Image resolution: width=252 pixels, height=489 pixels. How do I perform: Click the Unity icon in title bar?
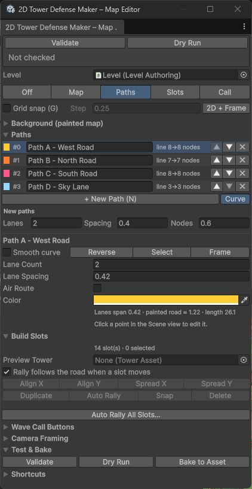click(10, 10)
